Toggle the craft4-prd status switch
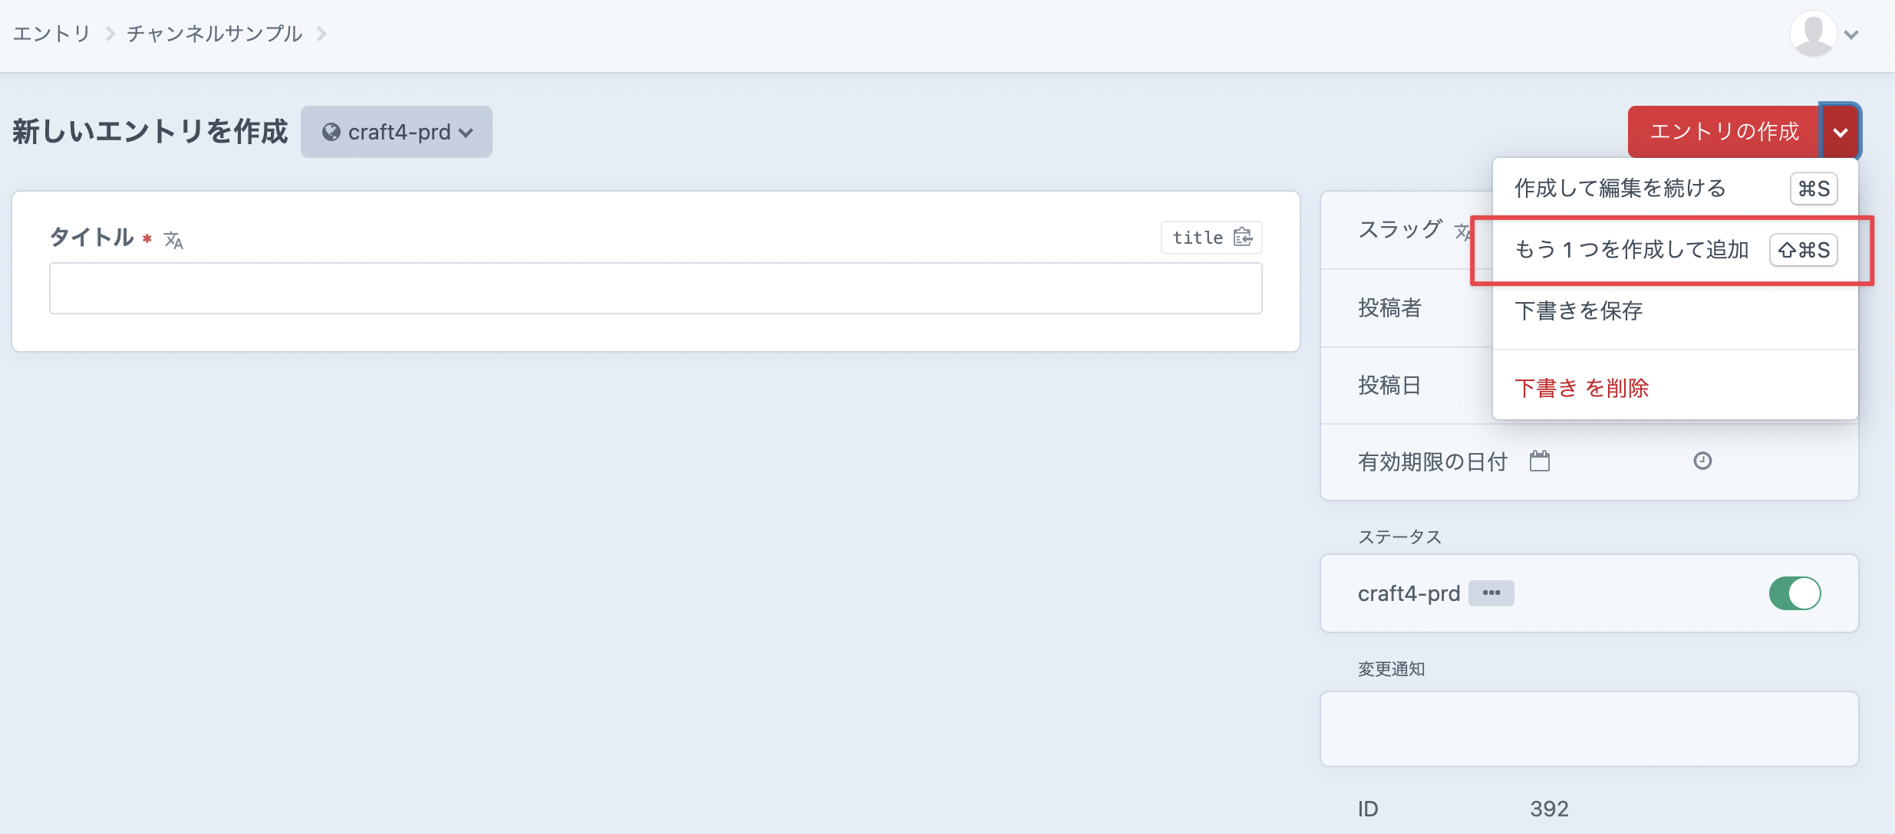1895x834 pixels. [1794, 593]
